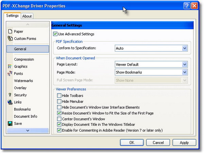
Task: Click the Cancel button
Action: click(158, 142)
